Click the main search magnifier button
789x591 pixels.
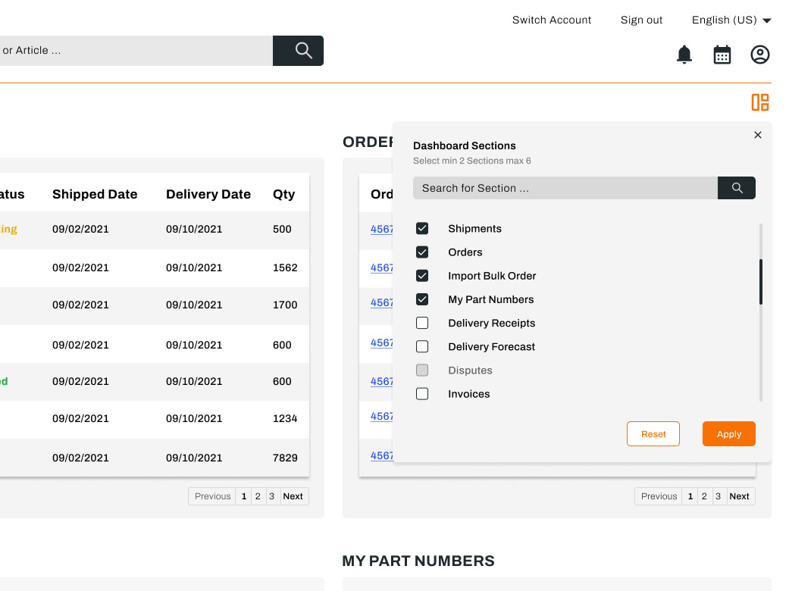[298, 50]
